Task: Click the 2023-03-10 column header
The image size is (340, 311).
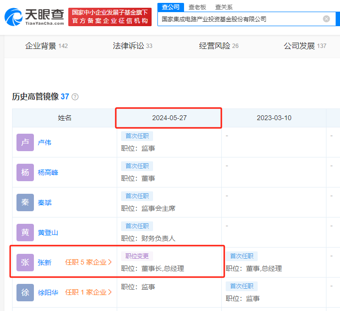Action: point(274,118)
